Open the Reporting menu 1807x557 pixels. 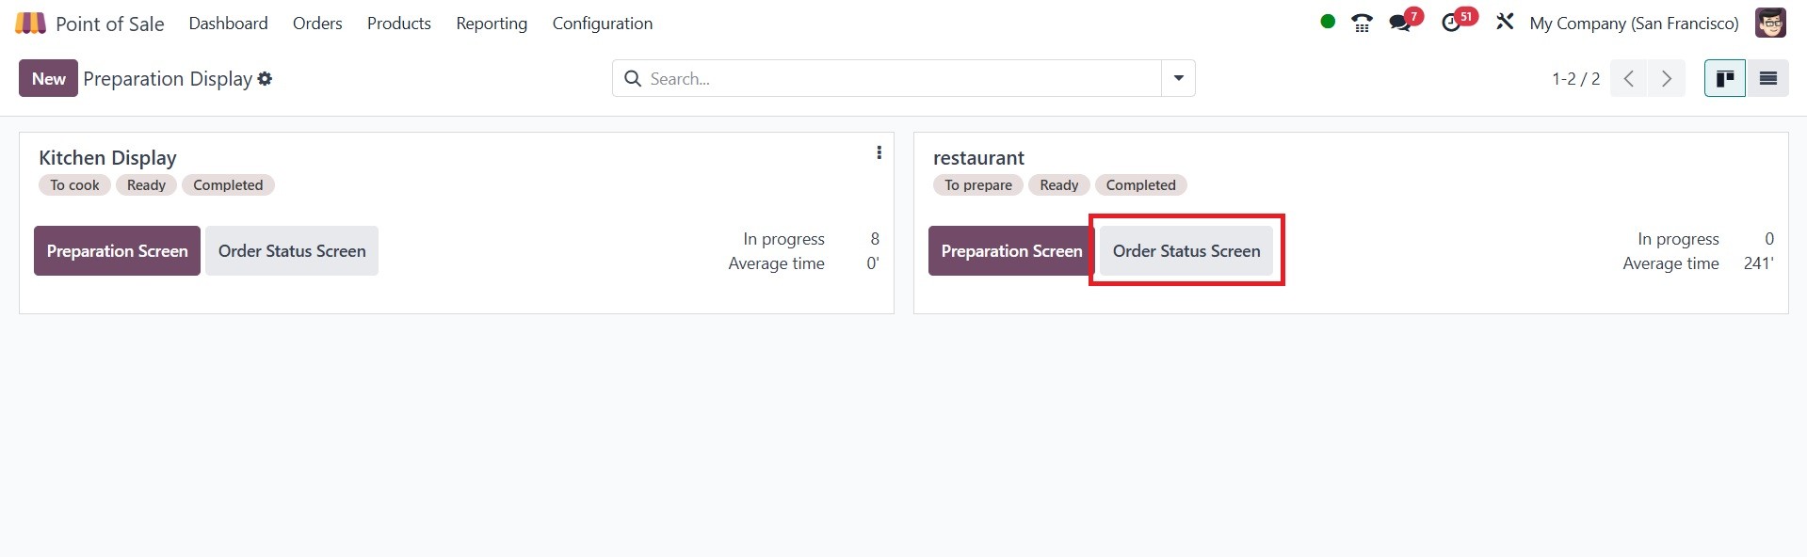click(x=492, y=24)
